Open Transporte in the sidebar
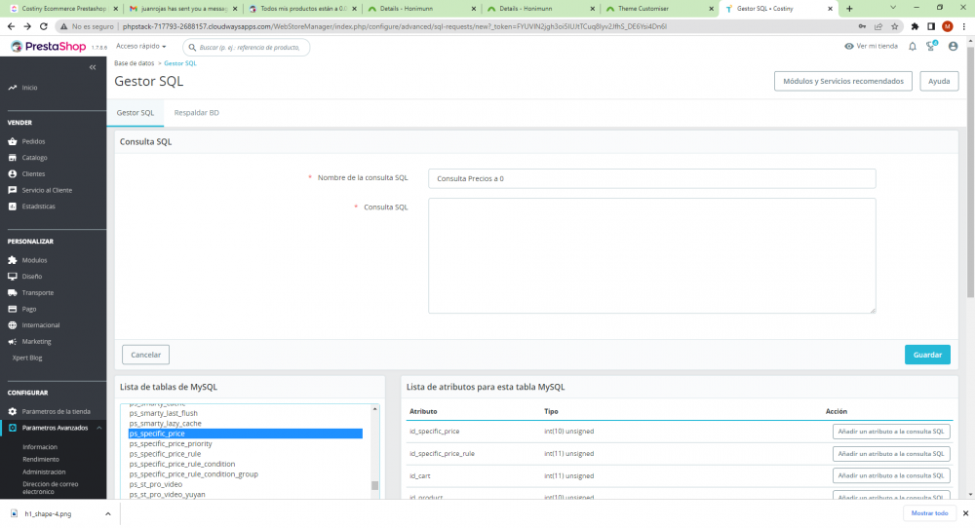The height and width of the screenshot is (528, 975). [37, 292]
